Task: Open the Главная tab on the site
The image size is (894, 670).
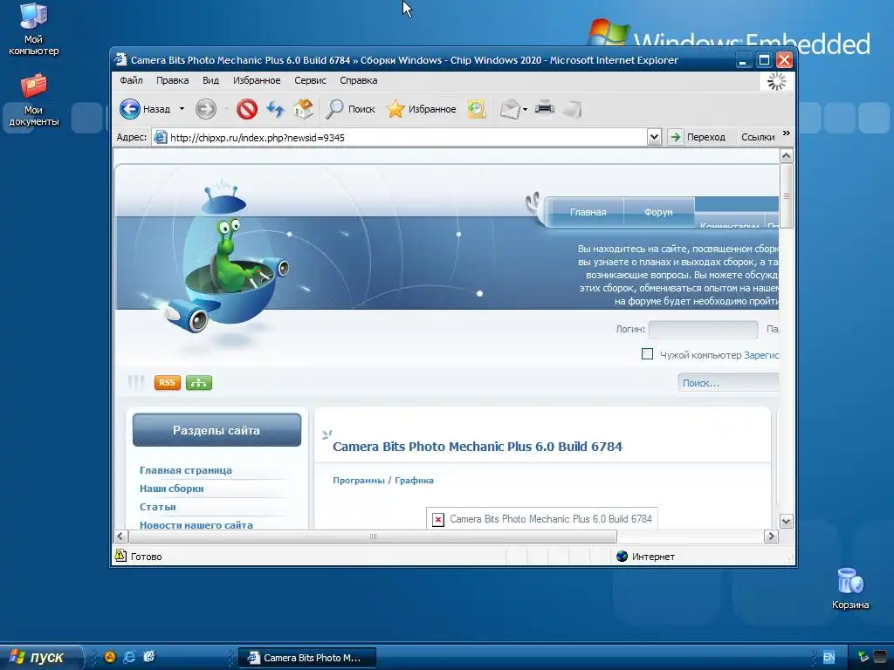Action: click(x=588, y=212)
